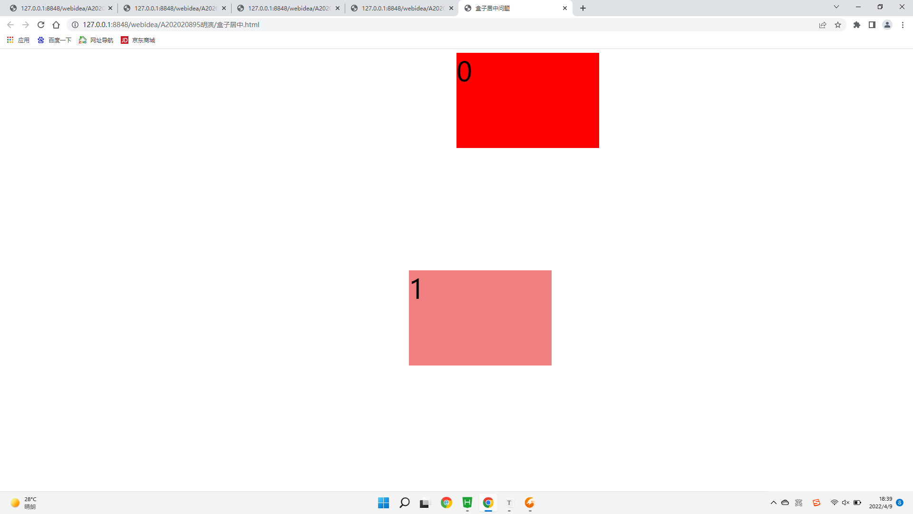Open the Windows Start menu

[384, 503]
